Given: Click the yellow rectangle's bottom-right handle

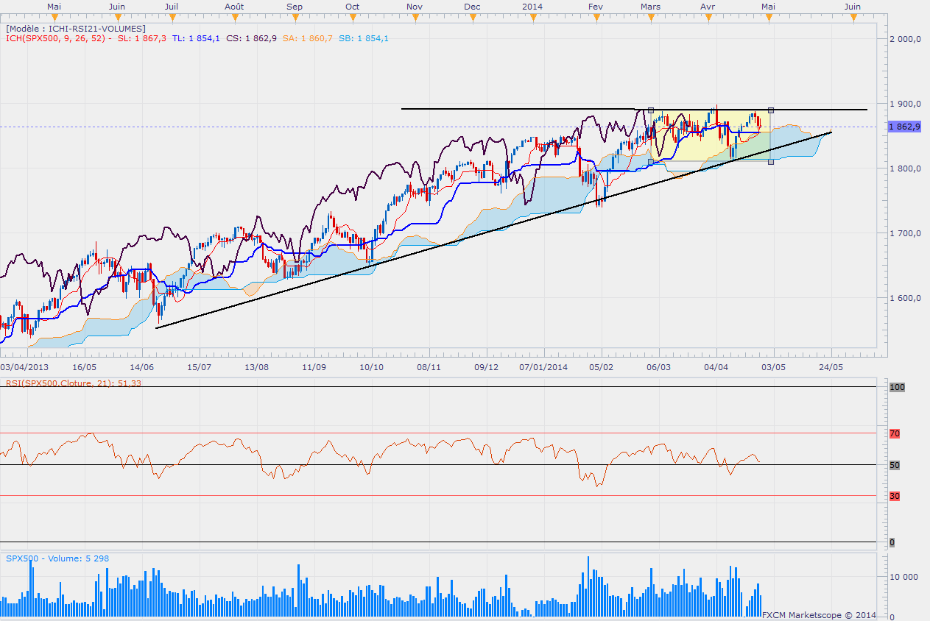Looking at the screenshot, I should coord(771,161).
